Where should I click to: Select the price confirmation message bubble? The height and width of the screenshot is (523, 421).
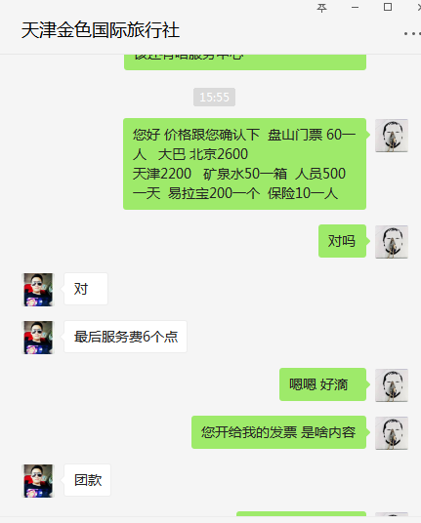[245, 164]
